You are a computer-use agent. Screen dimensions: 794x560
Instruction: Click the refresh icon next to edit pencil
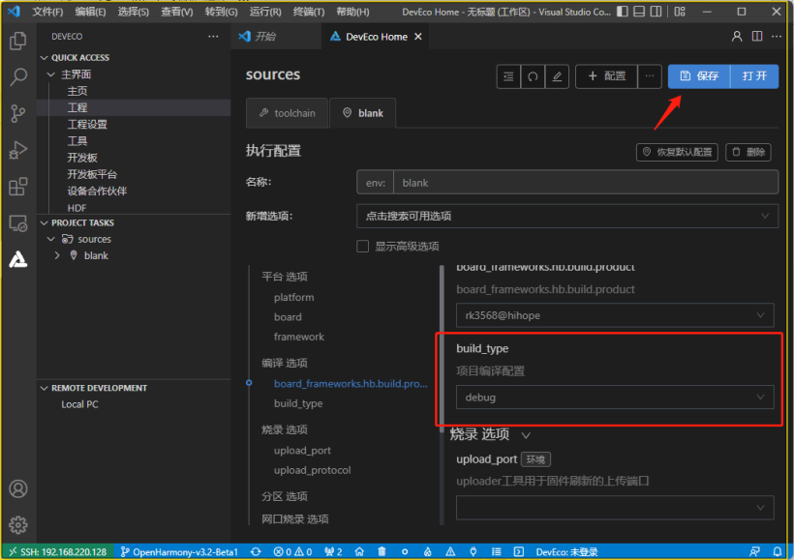click(532, 76)
